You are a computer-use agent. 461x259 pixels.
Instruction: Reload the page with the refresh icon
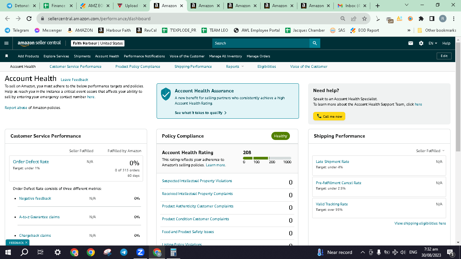point(29,19)
